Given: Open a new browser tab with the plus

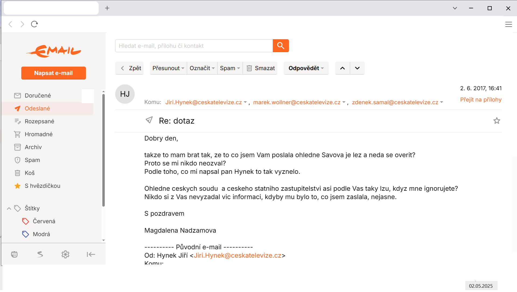Looking at the screenshot, I should (107, 8).
